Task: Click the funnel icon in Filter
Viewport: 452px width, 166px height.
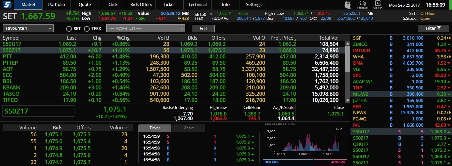Action: tap(438, 28)
